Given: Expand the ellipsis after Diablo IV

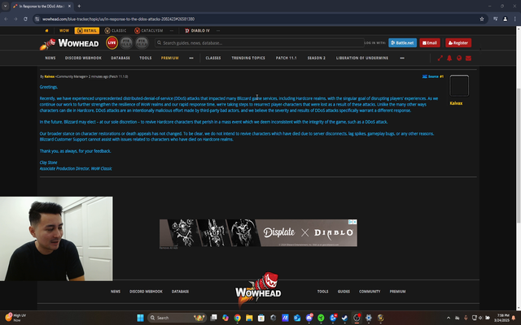Looking at the screenshot, I should 218,31.
